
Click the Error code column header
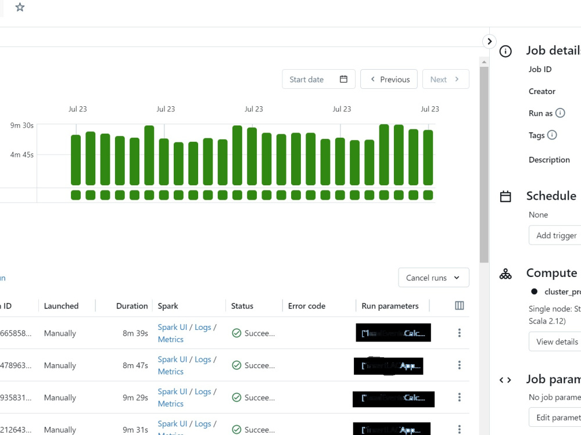tap(306, 305)
